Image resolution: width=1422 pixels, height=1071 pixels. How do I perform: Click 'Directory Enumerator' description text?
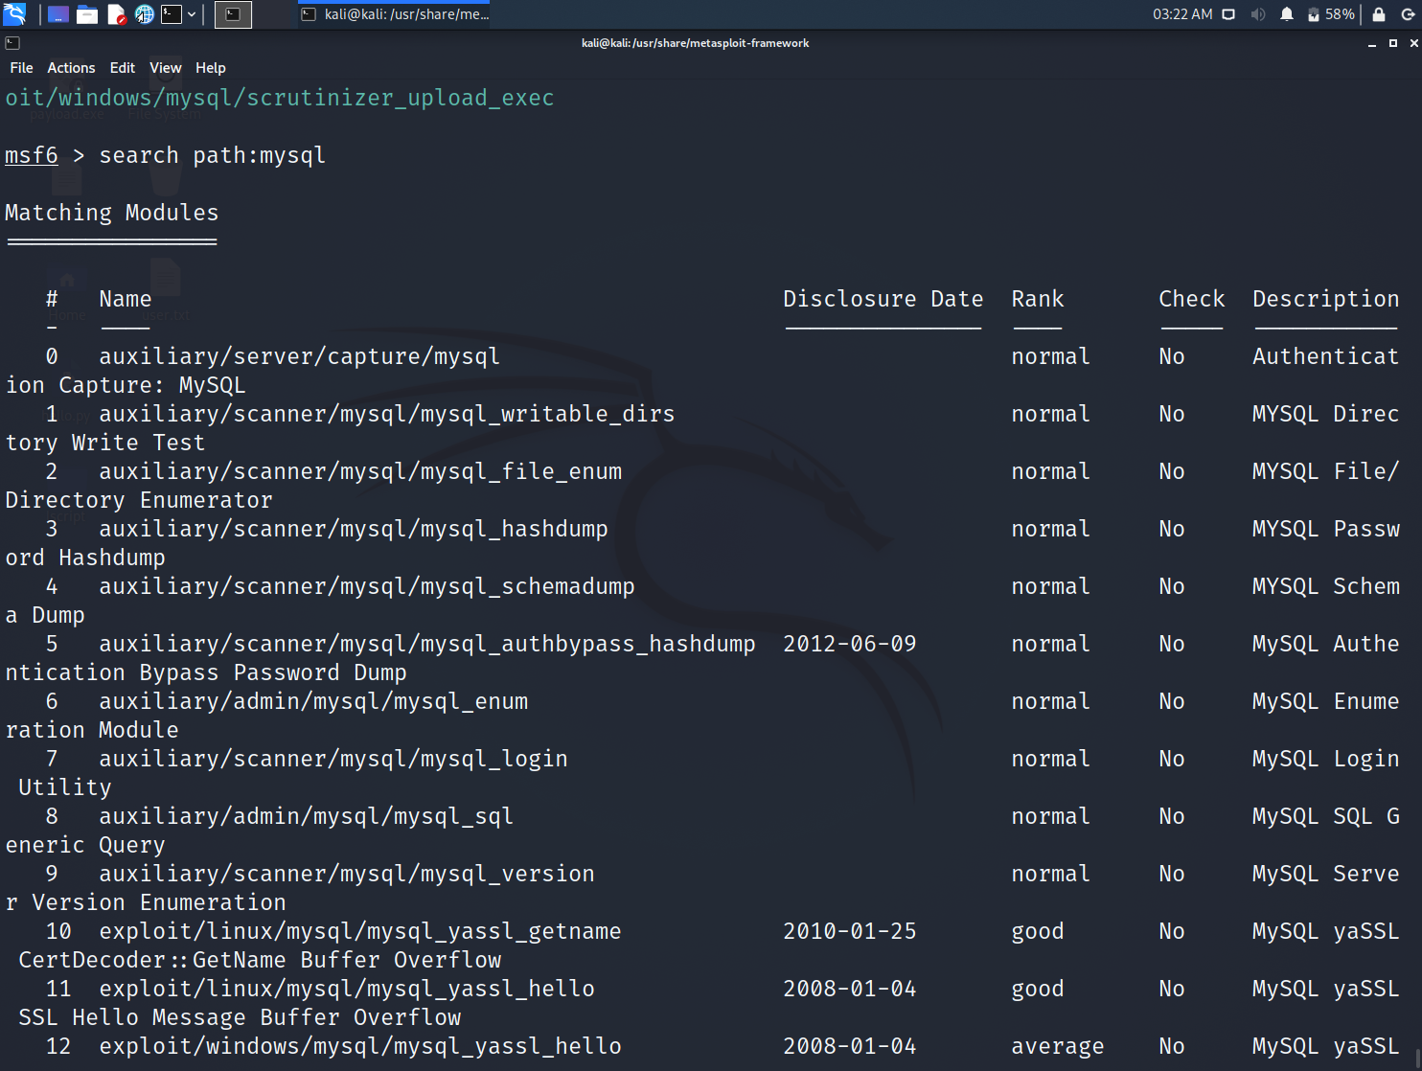coord(139,500)
